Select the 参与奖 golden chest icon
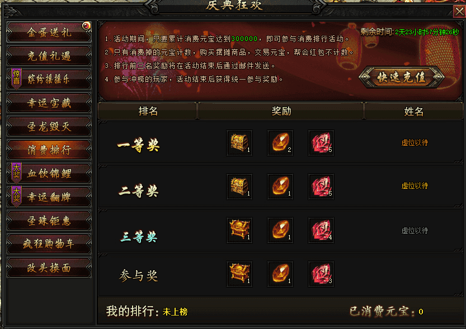This screenshot has width=466, height=329. (239, 274)
